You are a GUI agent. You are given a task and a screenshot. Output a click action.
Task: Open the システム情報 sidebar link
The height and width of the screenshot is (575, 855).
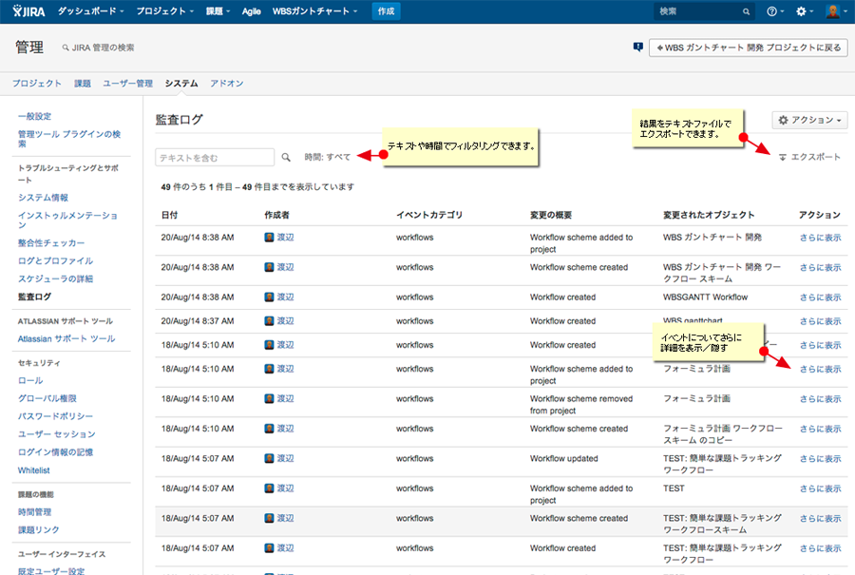click(x=43, y=198)
